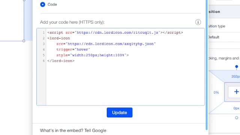Image resolution: width=240 pixels, height=135 pixels.
Task: Click the blue top docking handle dot
Action: point(237,66)
